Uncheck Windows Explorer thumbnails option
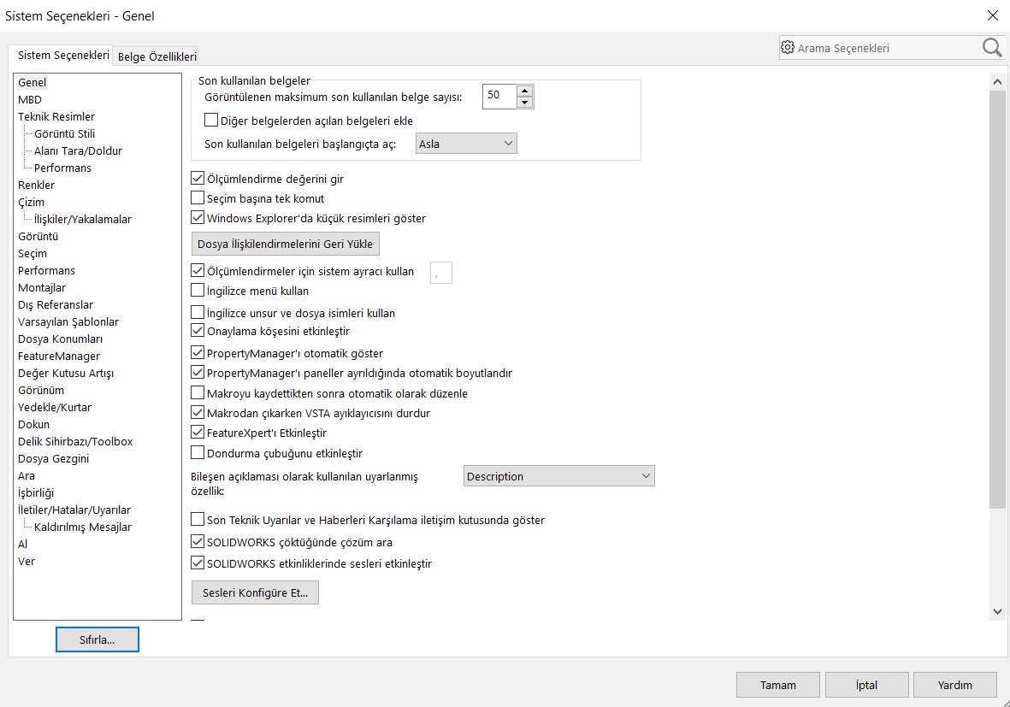Image resolution: width=1010 pixels, height=707 pixels. click(x=198, y=218)
